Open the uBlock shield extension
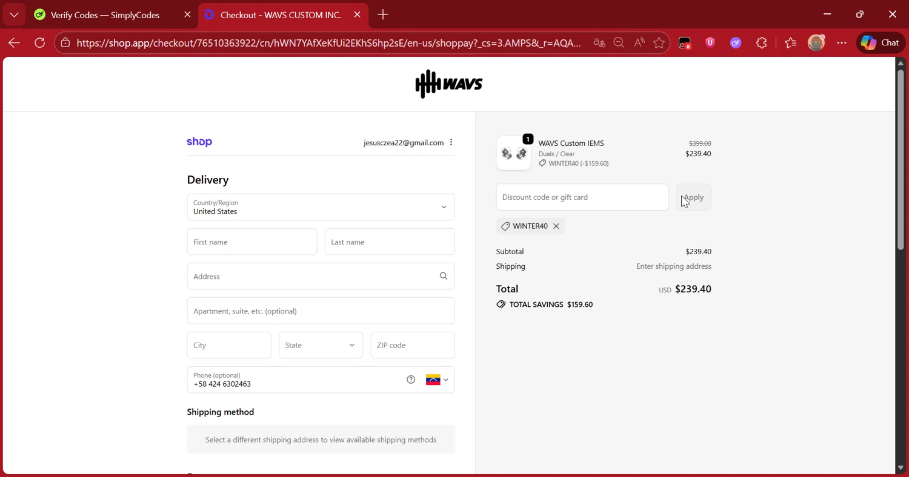Image resolution: width=909 pixels, height=477 pixels. tap(710, 42)
